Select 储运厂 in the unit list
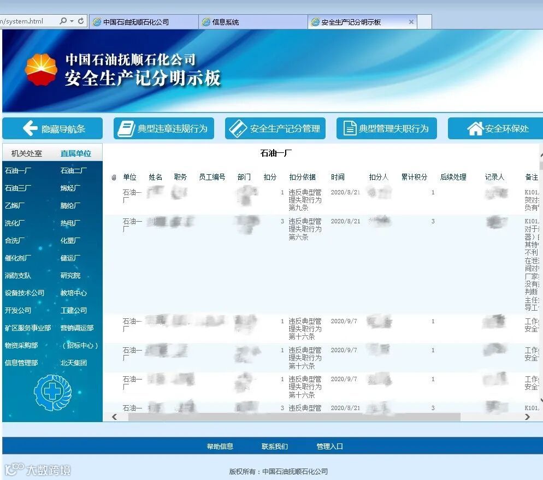Image resolution: width=543 pixels, height=480 pixels. [70, 258]
